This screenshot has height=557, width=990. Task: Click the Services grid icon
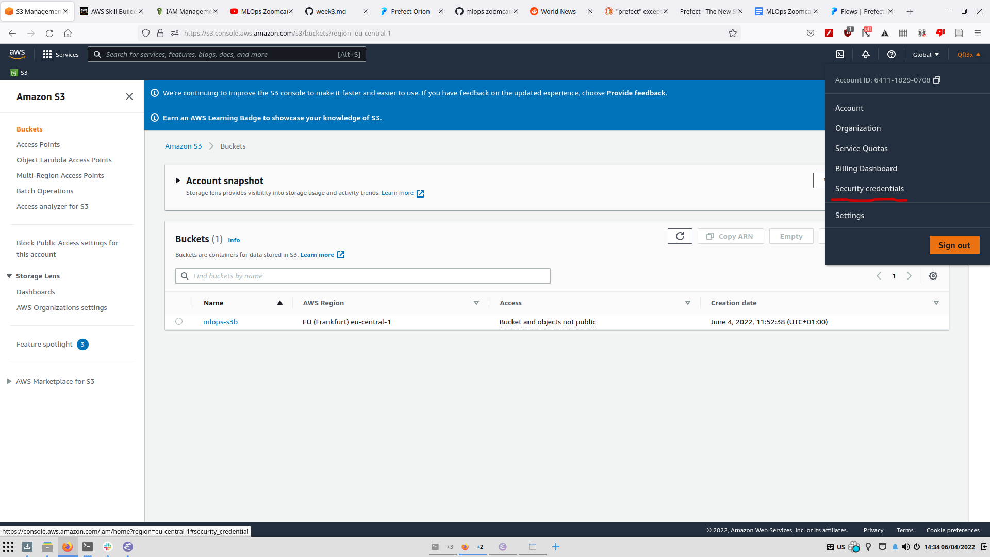[47, 54]
